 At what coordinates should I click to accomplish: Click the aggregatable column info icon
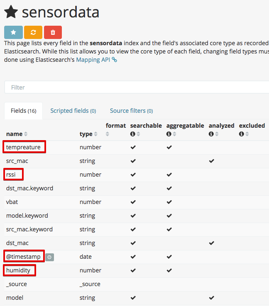click(x=169, y=134)
